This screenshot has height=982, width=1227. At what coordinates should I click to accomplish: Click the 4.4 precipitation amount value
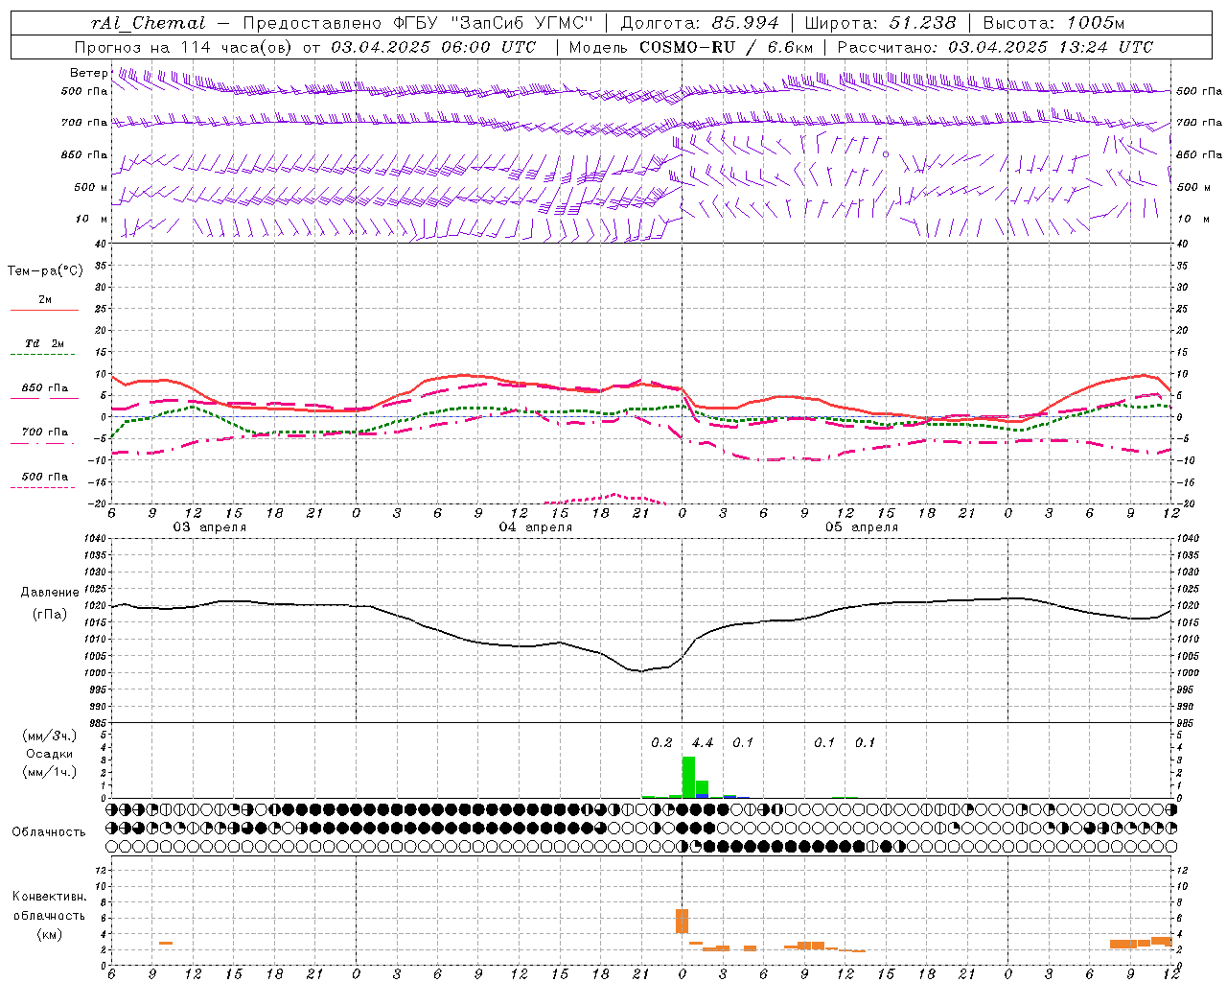pyautogui.click(x=703, y=743)
